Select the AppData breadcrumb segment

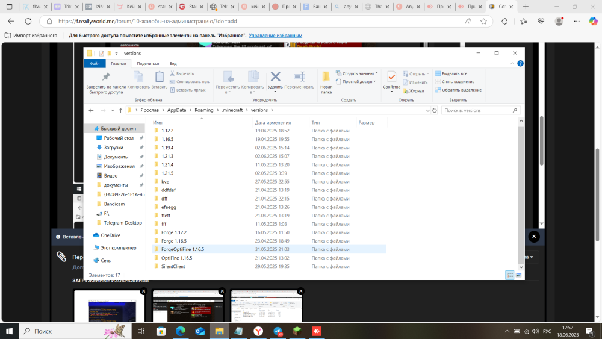[176, 110]
